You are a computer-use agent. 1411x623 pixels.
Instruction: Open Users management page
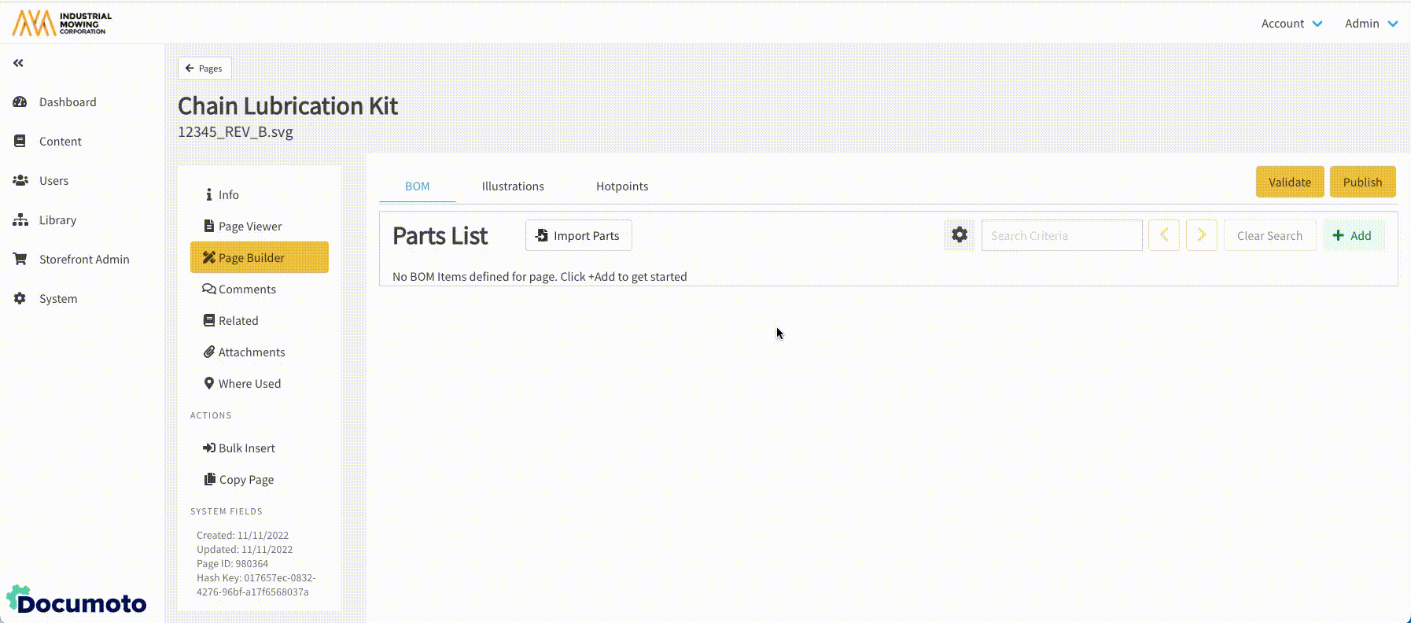(x=53, y=181)
